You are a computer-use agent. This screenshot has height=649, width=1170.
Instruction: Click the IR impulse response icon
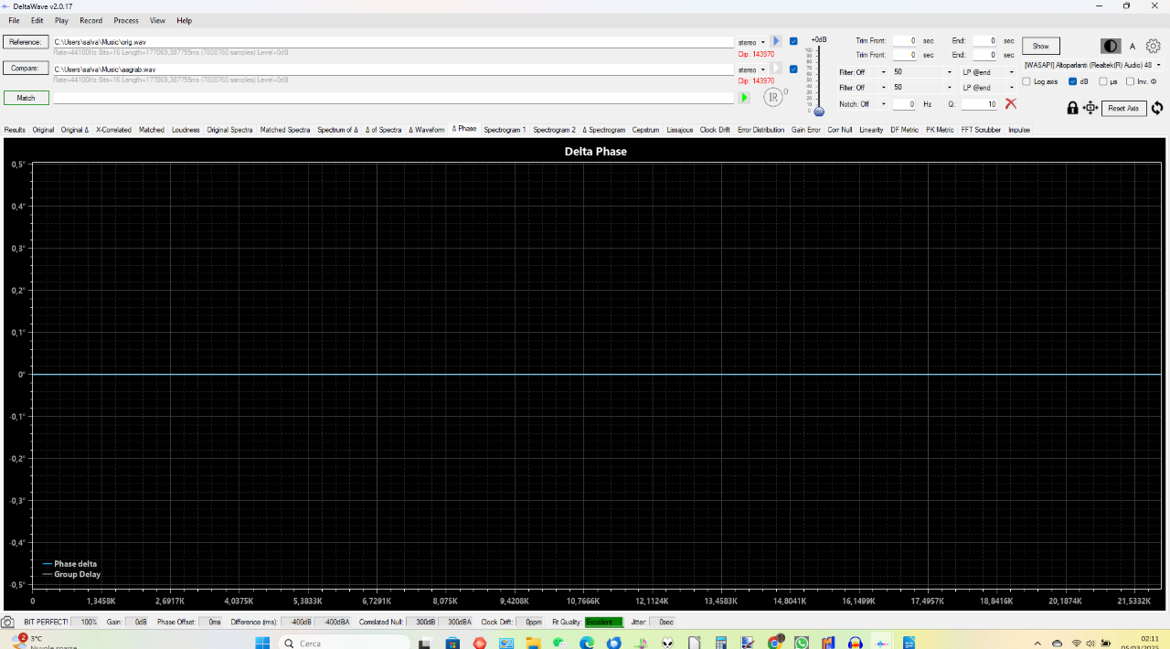[x=775, y=97]
